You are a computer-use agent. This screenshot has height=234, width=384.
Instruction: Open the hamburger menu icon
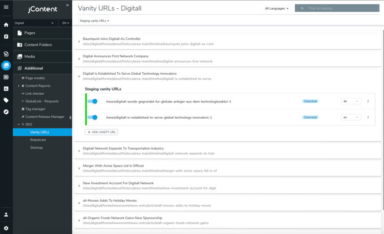(6, 7)
